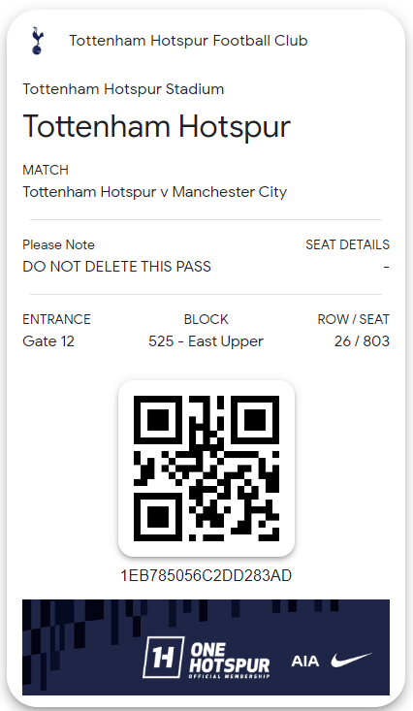This screenshot has width=413, height=711.
Task: Click the BLOCK field label
Action: point(206,319)
